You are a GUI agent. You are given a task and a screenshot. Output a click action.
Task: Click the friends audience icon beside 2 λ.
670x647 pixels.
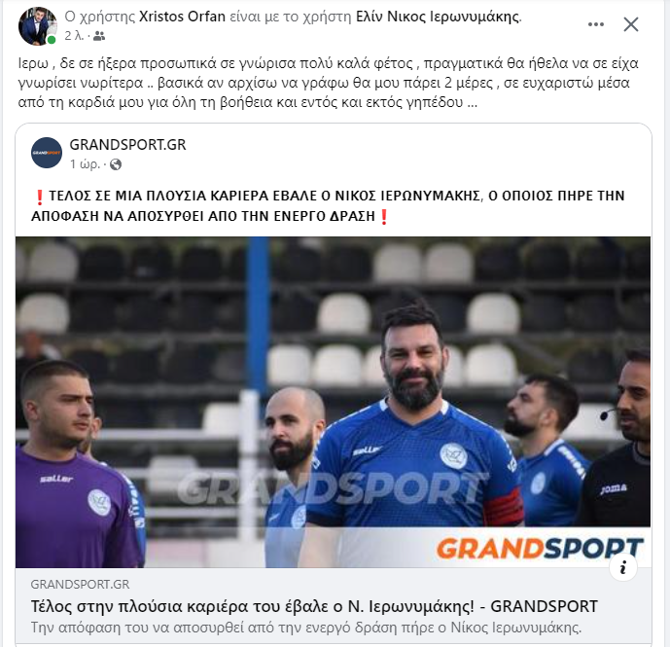(x=99, y=36)
